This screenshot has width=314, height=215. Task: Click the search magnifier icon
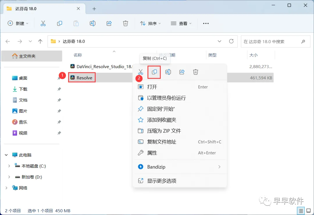point(303,42)
